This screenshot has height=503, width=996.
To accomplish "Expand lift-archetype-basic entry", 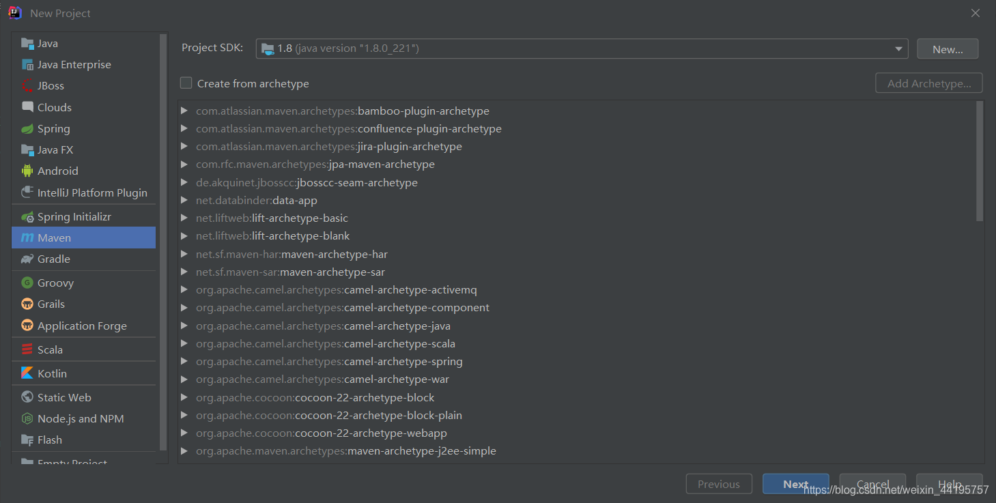I will (x=184, y=218).
